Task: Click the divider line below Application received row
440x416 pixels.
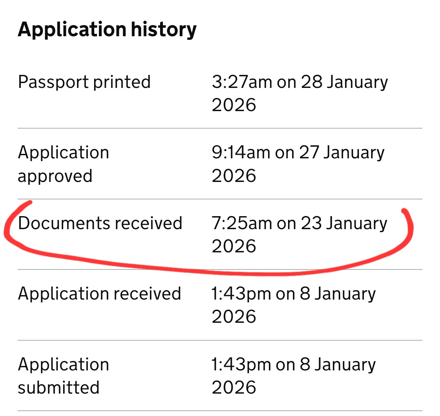Action: coord(220,340)
